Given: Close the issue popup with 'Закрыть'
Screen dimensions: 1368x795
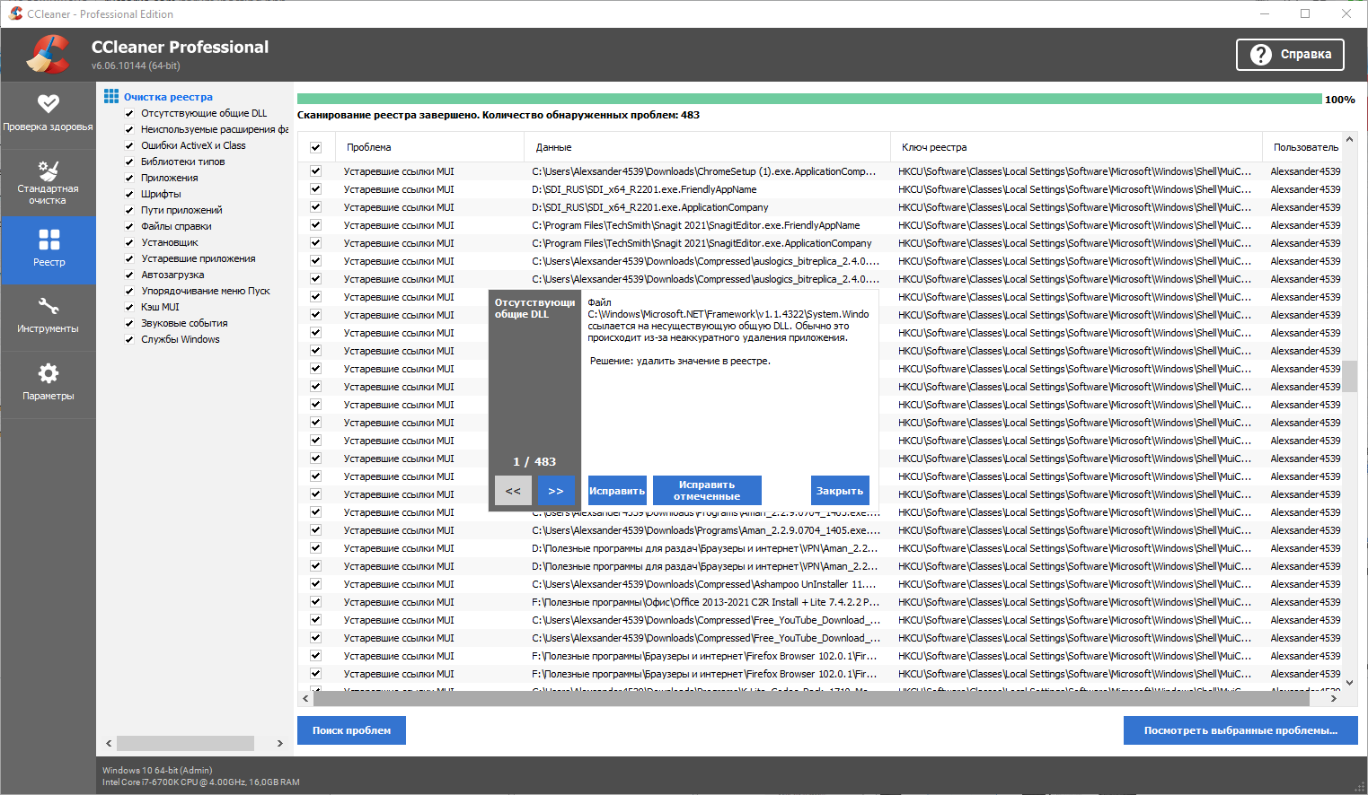Looking at the screenshot, I should tap(840, 491).
